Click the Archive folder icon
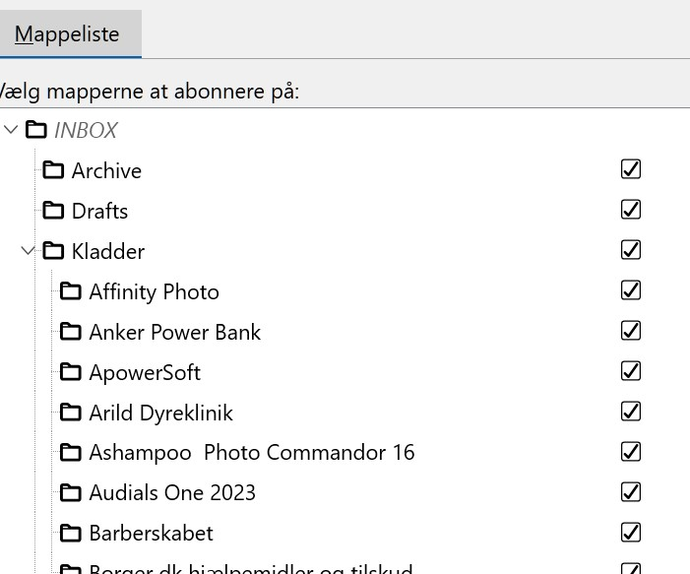This screenshot has height=574, width=690. coord(53,170)
